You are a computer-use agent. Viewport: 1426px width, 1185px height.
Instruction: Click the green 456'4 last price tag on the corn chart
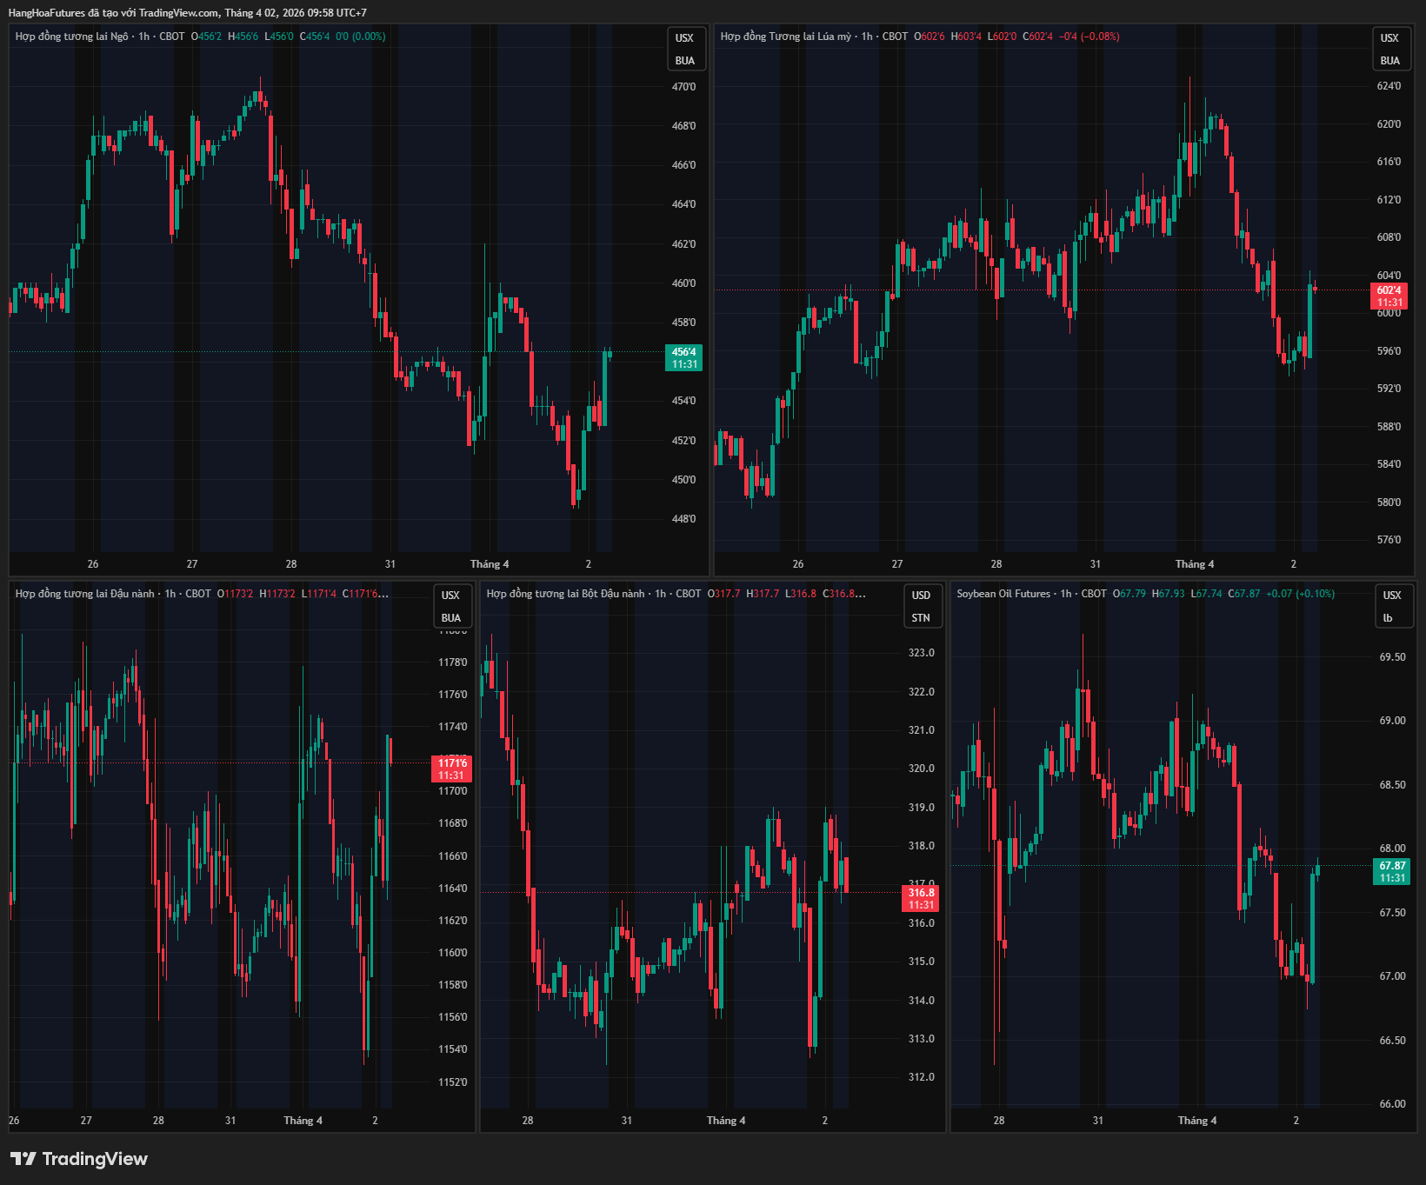pyautogui.click(x=684, y=358)
